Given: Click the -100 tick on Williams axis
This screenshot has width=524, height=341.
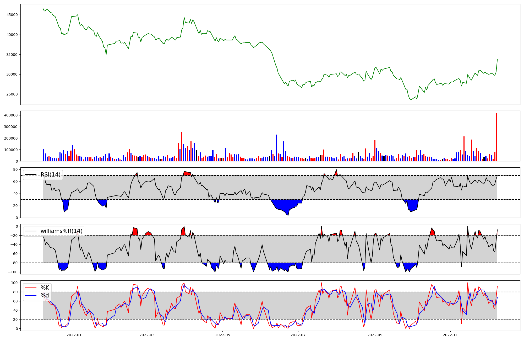Looking at the screenshot, I should click(x=13, y=272).
